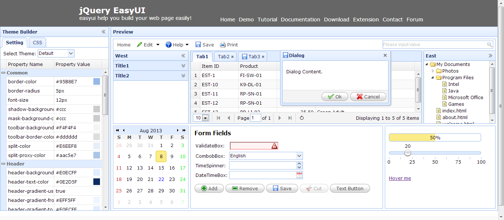The width and height of the screenshot is (504, 220).
Task: Click the Ok dialog button
Action: click(334, 97)
